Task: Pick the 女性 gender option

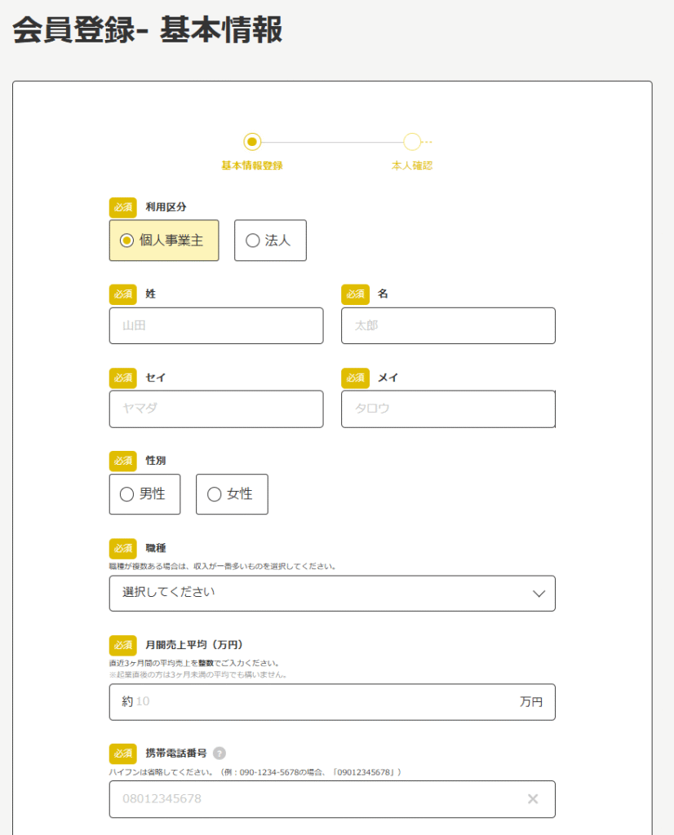Action: pyautogui.click(x=232, y=494)
